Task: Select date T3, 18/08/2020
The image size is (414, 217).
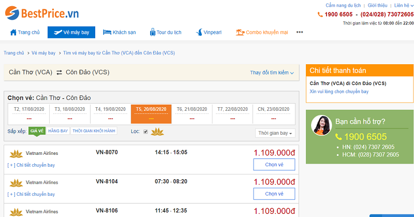Action: point(70,114)
